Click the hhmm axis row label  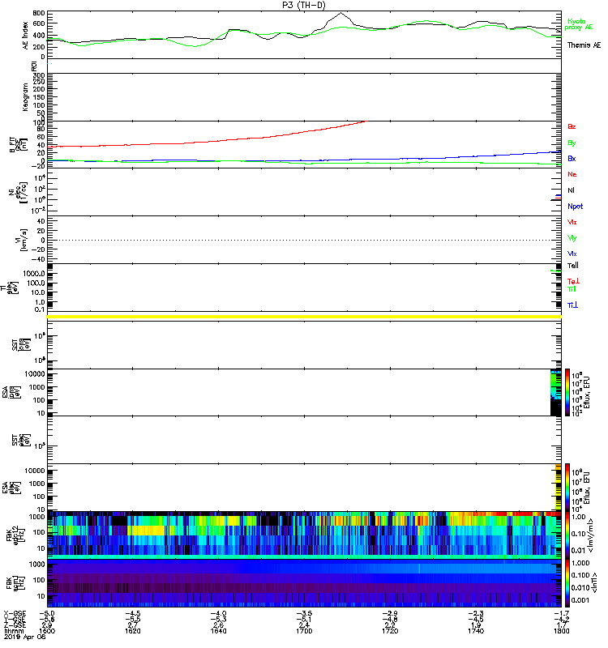tap(14, 631)
